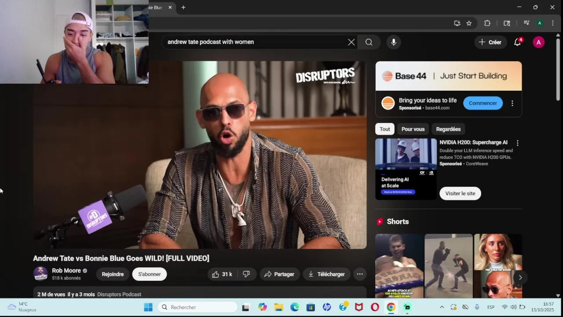
Task: Open the boxing ring Short thumbnail
Action: 399,266
